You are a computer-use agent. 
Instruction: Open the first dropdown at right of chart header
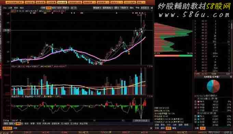97,8
